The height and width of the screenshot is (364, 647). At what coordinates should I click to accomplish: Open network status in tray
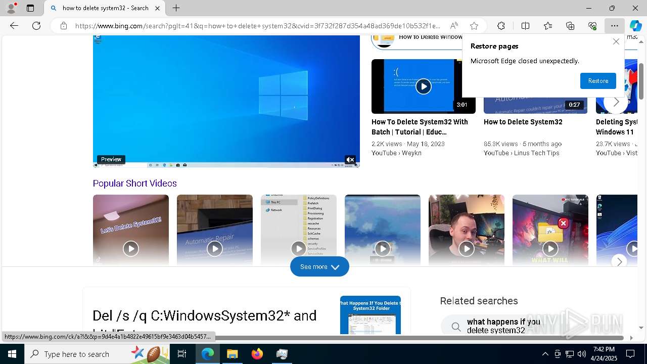pos(569,354)
